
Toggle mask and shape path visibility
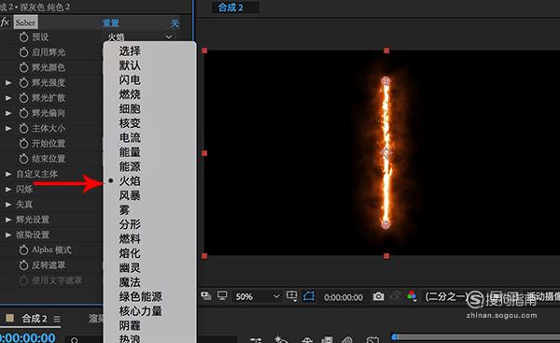[309, 296]
